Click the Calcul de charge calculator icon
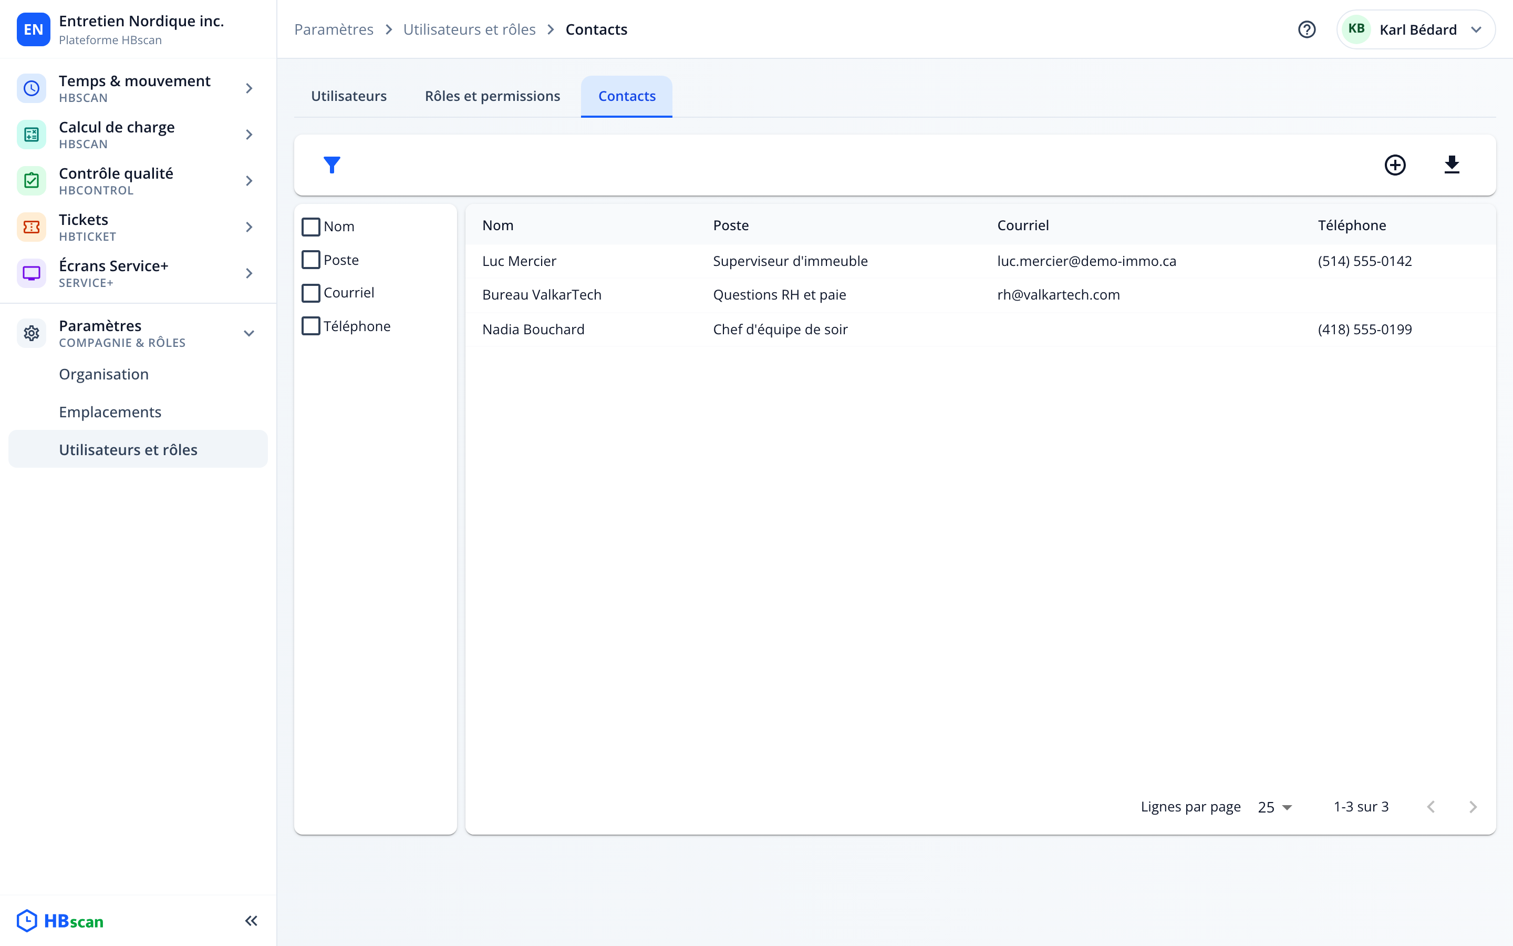Image resolution: width=1513 pixels, height=946 pixels. 32,135
